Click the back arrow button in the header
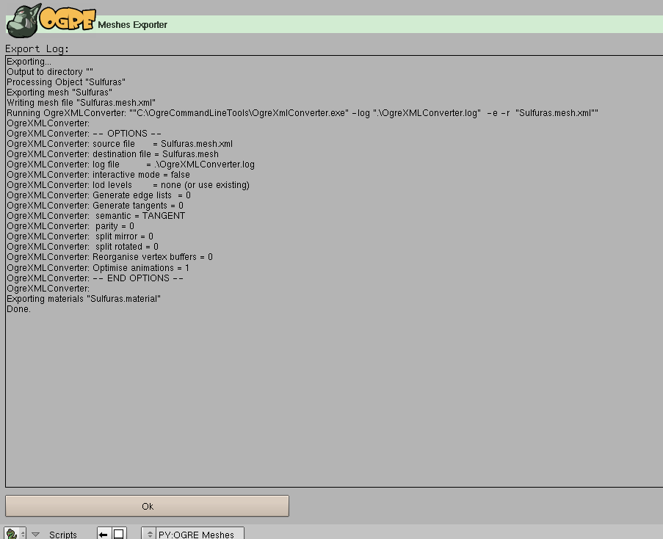The height and width of the screenshot is (539, 663). tap(104, 535)
